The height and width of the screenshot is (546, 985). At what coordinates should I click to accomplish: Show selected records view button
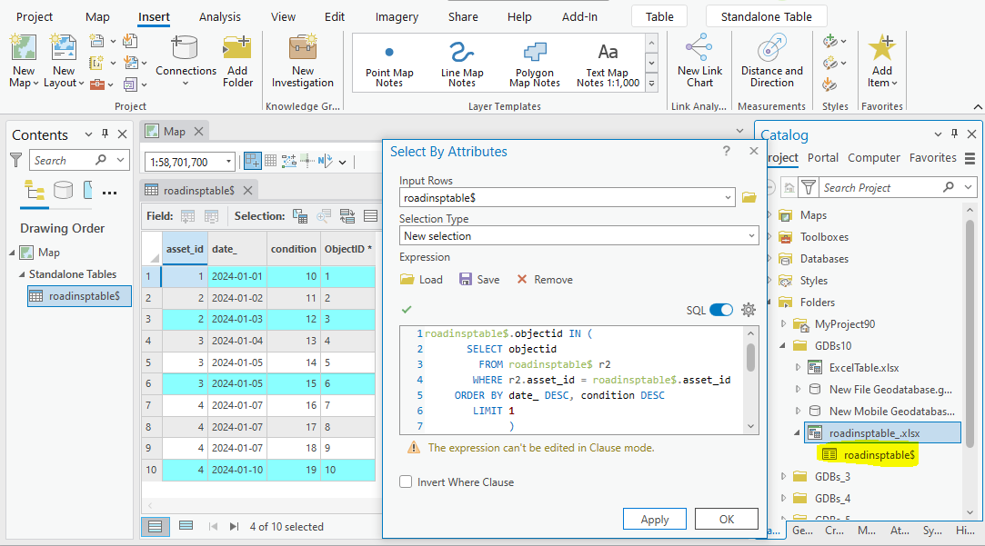[x=186, y=526]
